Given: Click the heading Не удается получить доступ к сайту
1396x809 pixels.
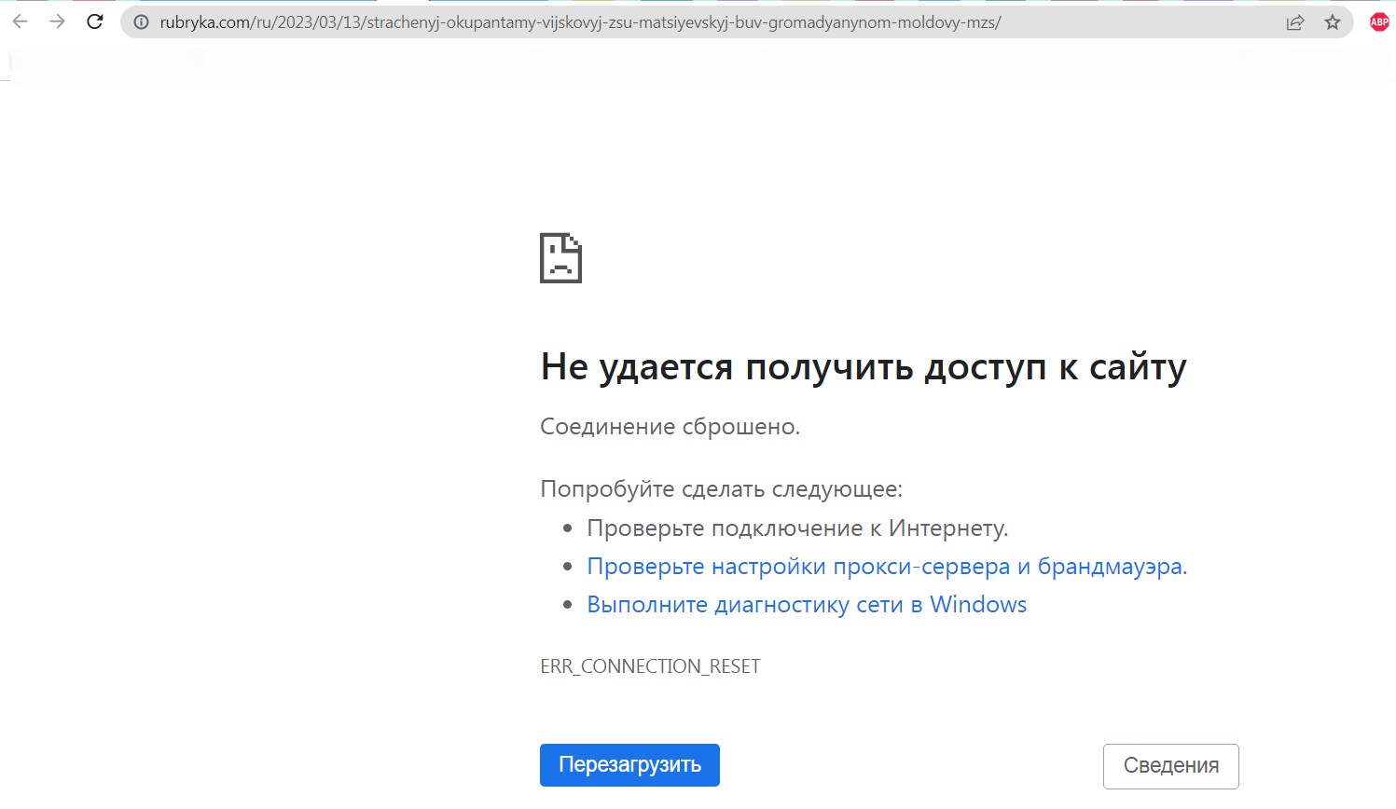Looking at the screenshot, I should tap(864, 367).
